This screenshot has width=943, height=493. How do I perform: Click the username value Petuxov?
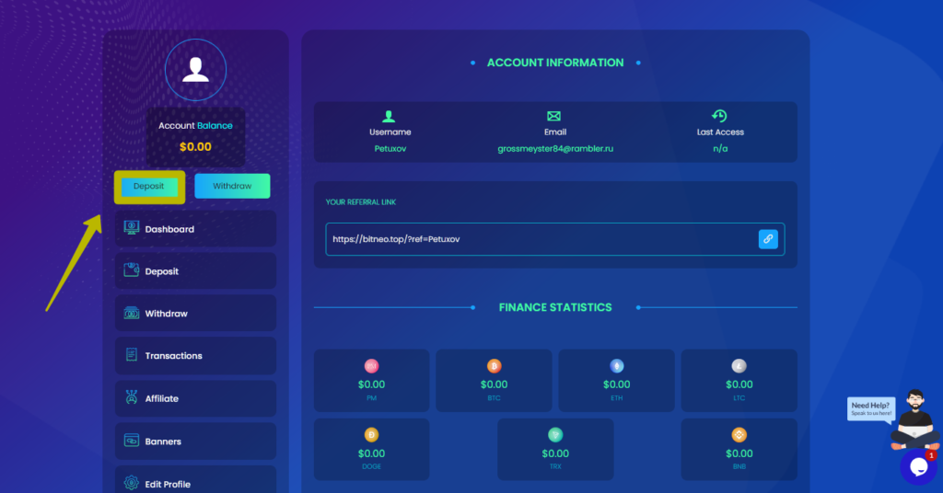coord(390,148)
